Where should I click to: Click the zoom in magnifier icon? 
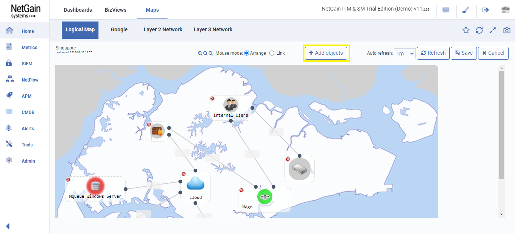tap(200, 53)
